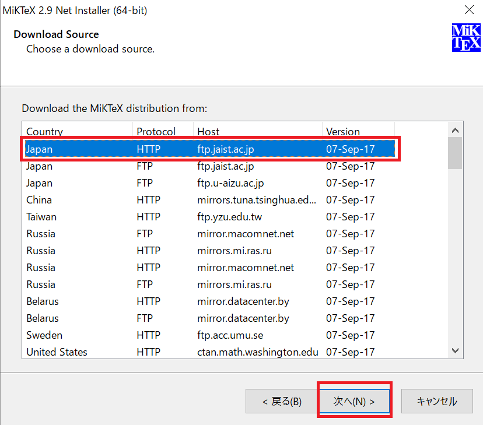Cancel the installer with キャンセル
Screen dimensions: 483x425
coord(437,401)
